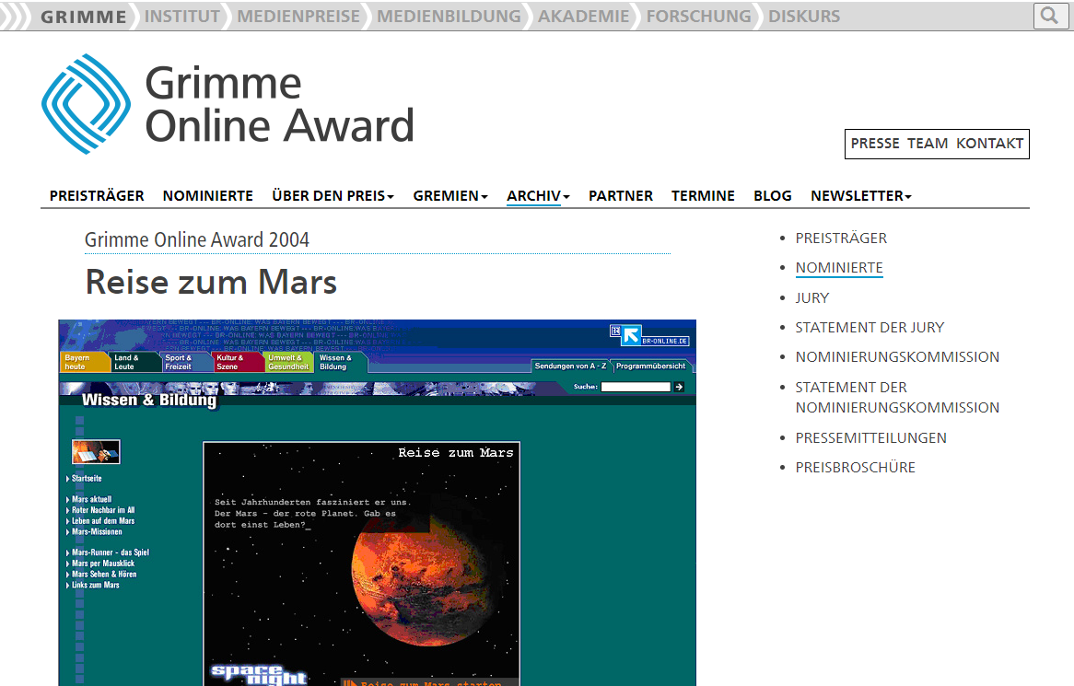Open the PRESSEMITTEILUNGEN sidebar link
Viewport: 1074px width, 686px height.
(871, 438)
